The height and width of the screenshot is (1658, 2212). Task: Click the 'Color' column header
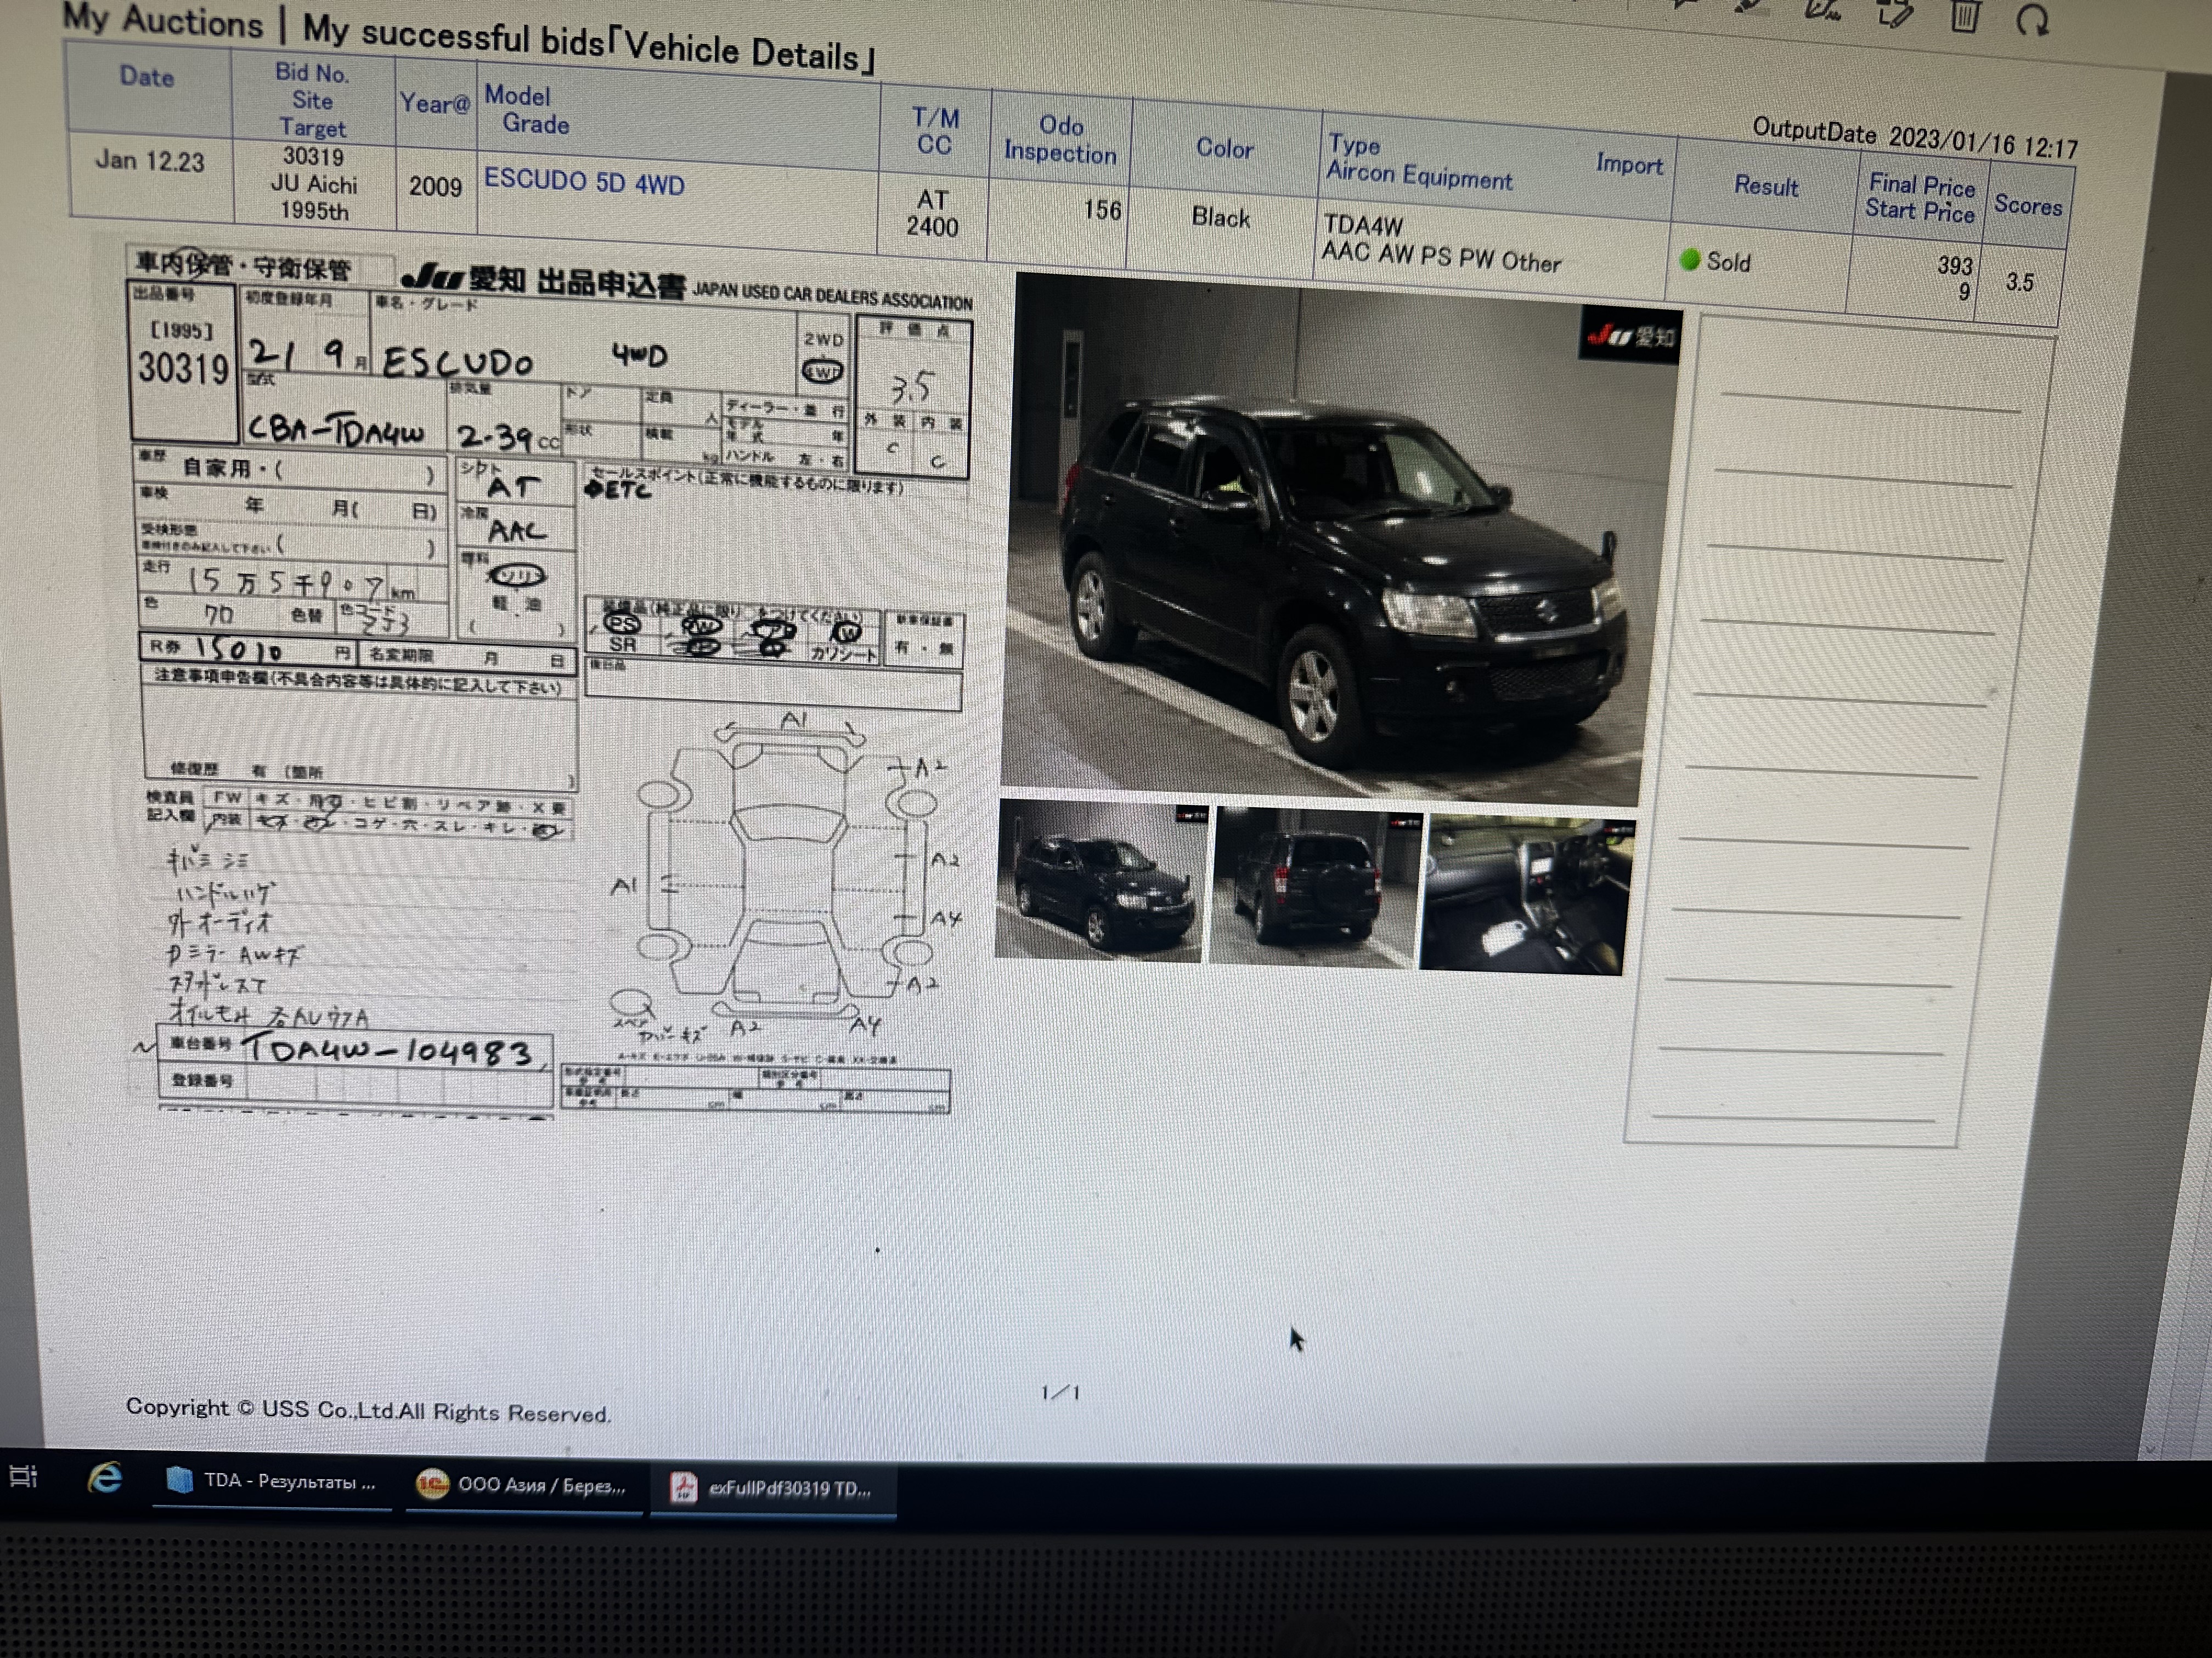[1224, 148]
